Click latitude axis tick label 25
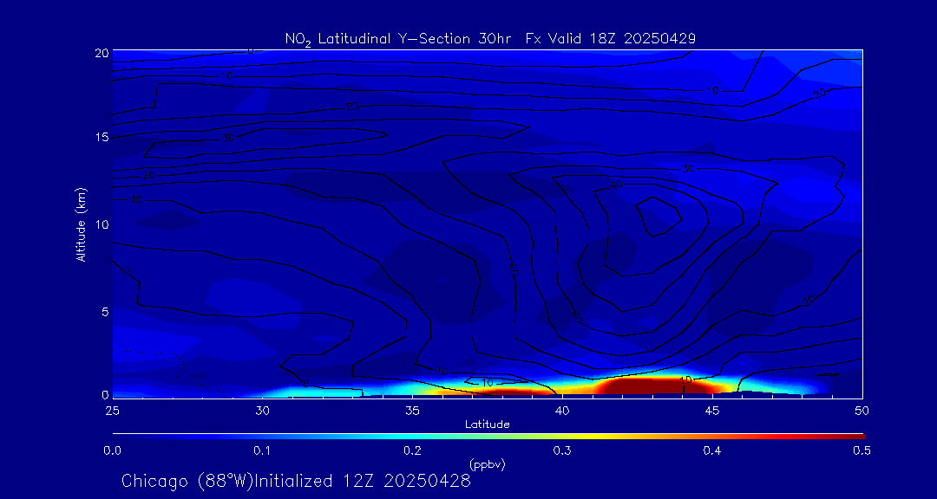The height and width of the screenshot is (499, 937). 112,410
